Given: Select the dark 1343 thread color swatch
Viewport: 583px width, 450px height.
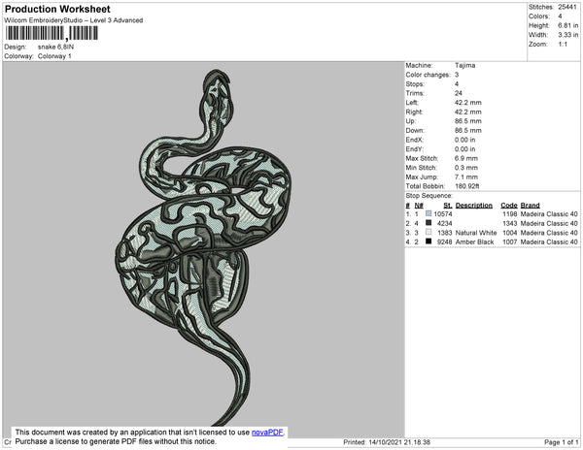Looking at the screenshot, I should click(x=429, y=223).
